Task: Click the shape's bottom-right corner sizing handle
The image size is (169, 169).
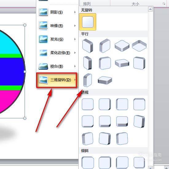Action: 25,118
